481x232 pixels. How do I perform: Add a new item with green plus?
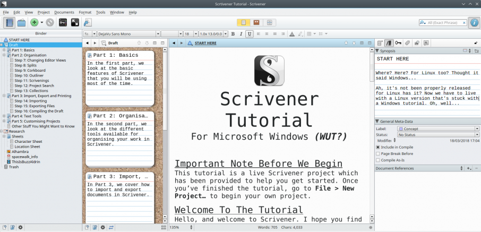pos(35,22)
